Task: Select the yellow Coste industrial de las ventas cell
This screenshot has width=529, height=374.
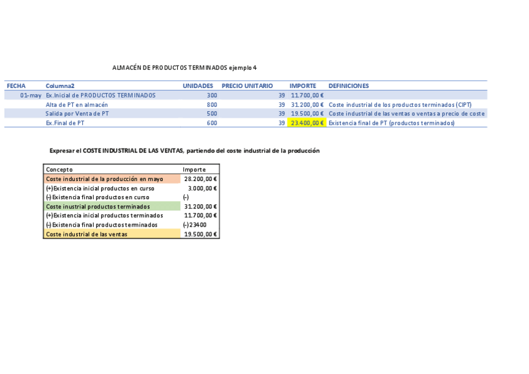Action: 112,234
